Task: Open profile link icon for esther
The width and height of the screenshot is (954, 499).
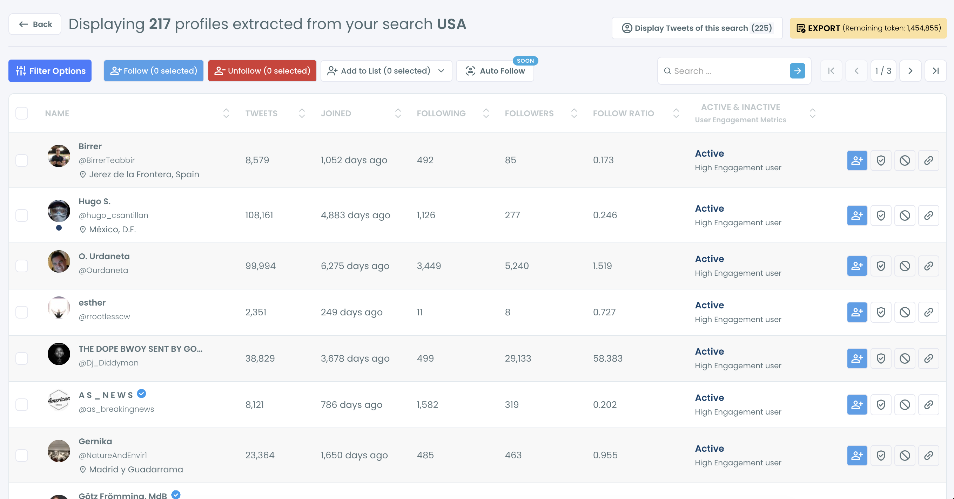Action: 928,312
